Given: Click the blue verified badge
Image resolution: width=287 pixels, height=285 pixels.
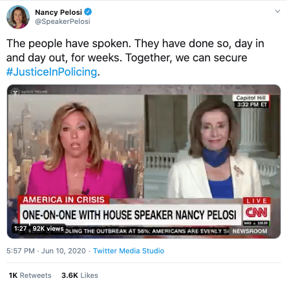Looking at the screenshot, I should (88, 12).
